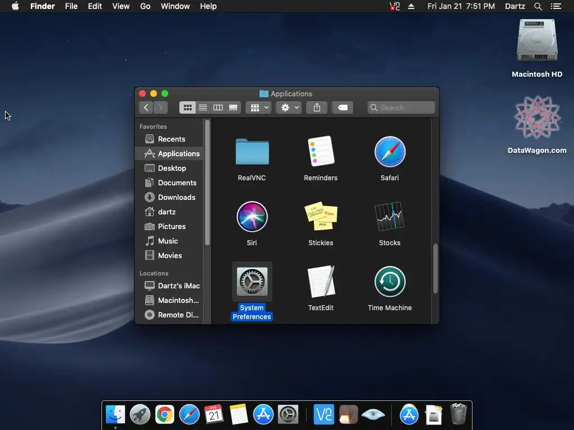Select the Reminders app icon

[321, 151]
